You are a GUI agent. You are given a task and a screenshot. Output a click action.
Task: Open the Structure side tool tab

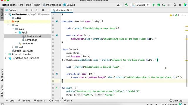(2, 75)
